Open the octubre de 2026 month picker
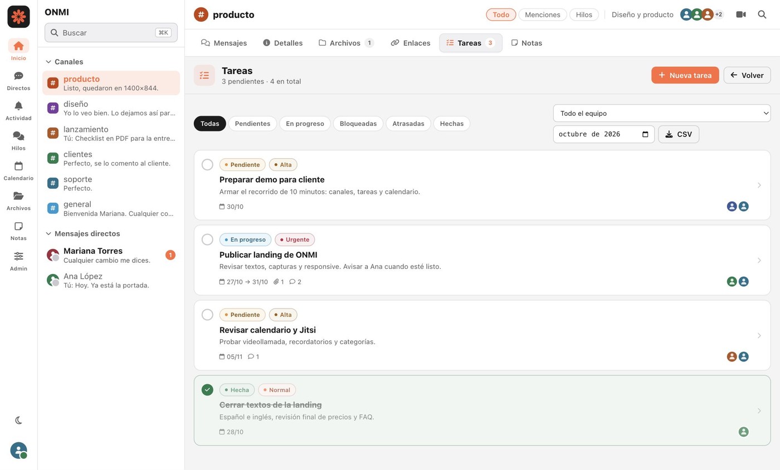Screen dimensions: 780x470 click(604, 134)
